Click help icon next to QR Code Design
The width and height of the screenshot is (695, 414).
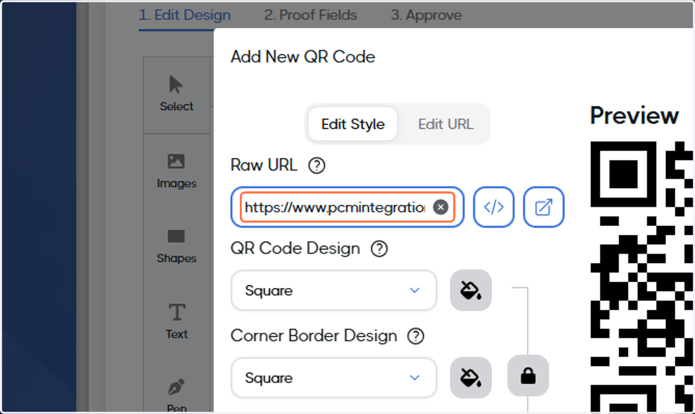point(379,249)
